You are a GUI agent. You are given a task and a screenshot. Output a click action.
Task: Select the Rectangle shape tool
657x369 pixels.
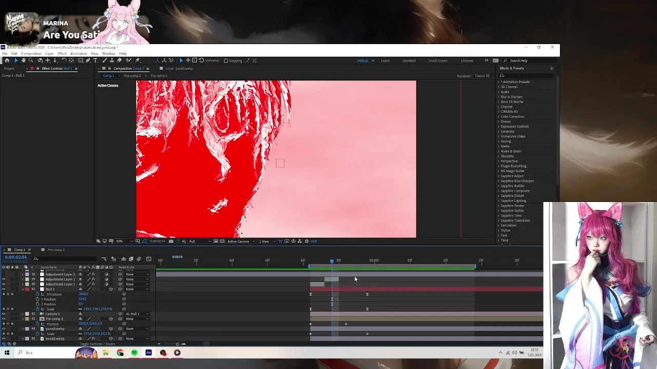click(x=81, y=60)
